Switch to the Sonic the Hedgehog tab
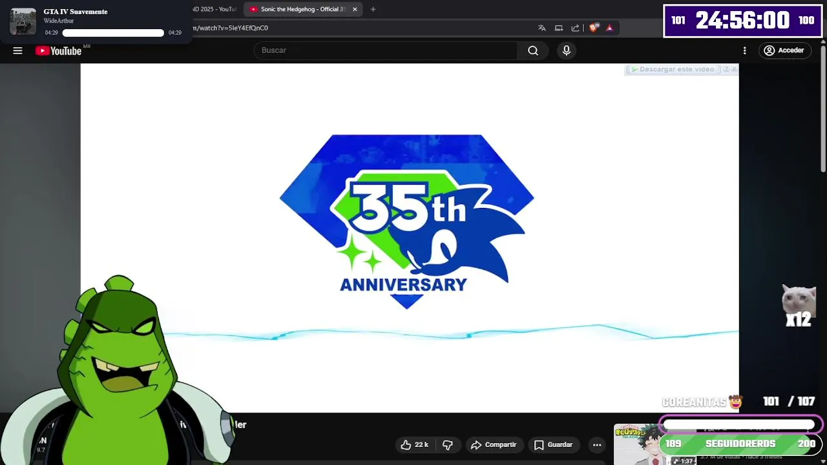Viewport: 827px width, 465px height. tap(302, 9)
